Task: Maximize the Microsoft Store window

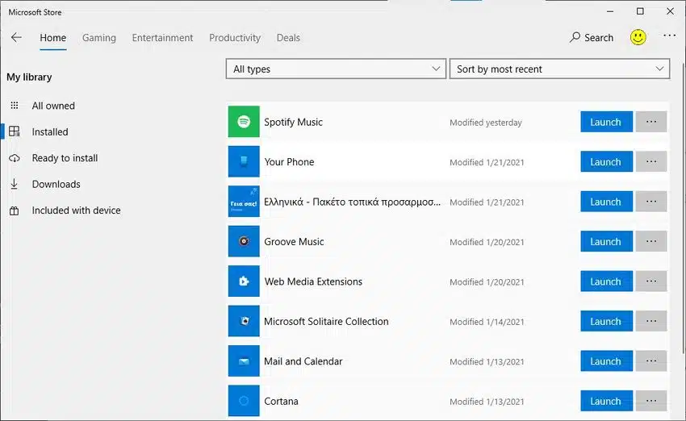Action: tap(640, 11)
